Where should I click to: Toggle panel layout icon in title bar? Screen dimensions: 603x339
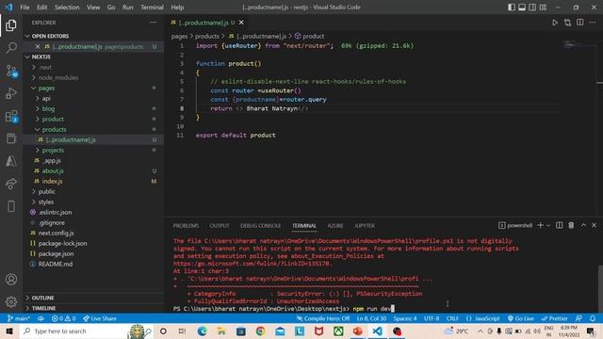[x=521, y=8]
